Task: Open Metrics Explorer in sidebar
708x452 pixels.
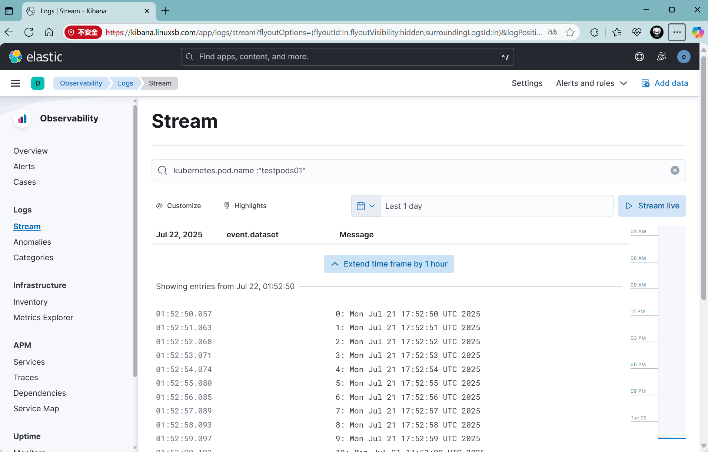Action: click(x=43, y=318)
